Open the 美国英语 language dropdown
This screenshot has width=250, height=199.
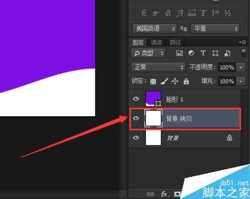point(154,29)
